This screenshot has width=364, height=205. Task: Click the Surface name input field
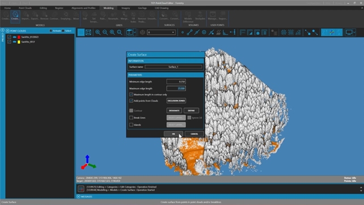[x=173, y=67]
